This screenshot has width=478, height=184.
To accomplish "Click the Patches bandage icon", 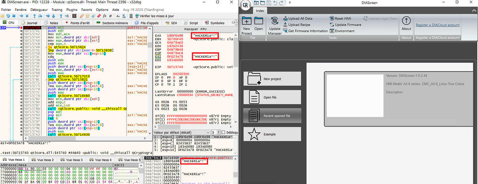I will click(82, 16).
